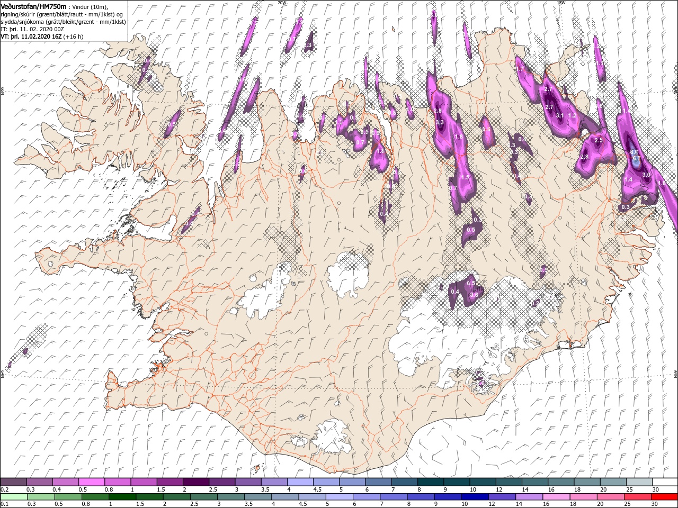
Task: Click the '3.6' value north of Vatnajökull
Action: tap(474, 295)
